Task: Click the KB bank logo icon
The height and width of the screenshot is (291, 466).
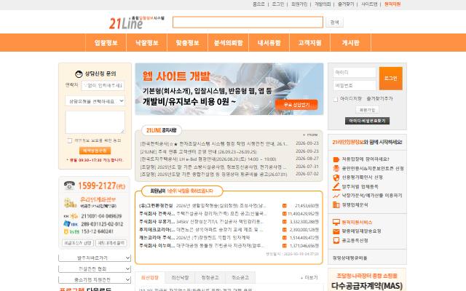Action: point(71,216)
